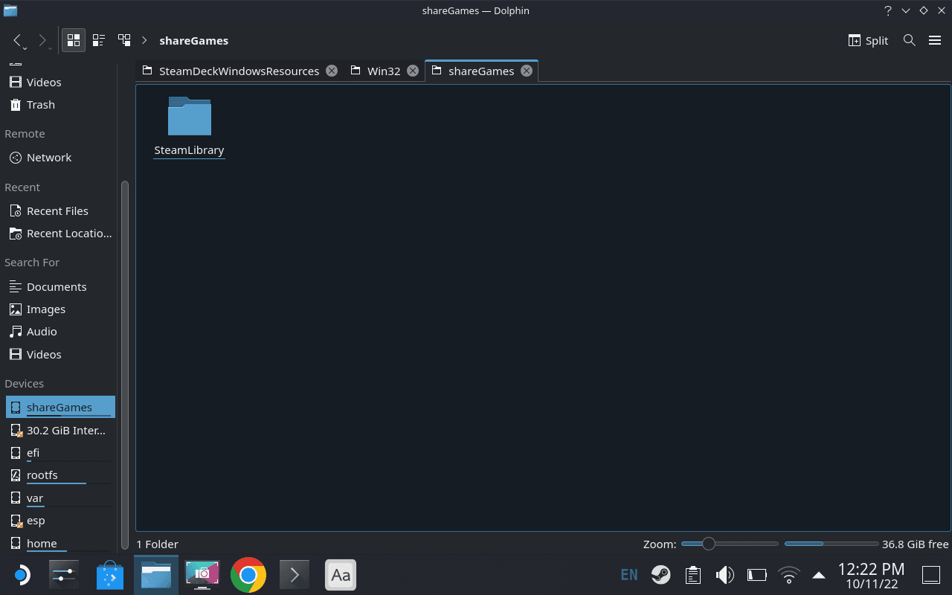Screen dimensions: 952x595
Task: Switch to Icons view mode
Action: (x=74, y=40)
